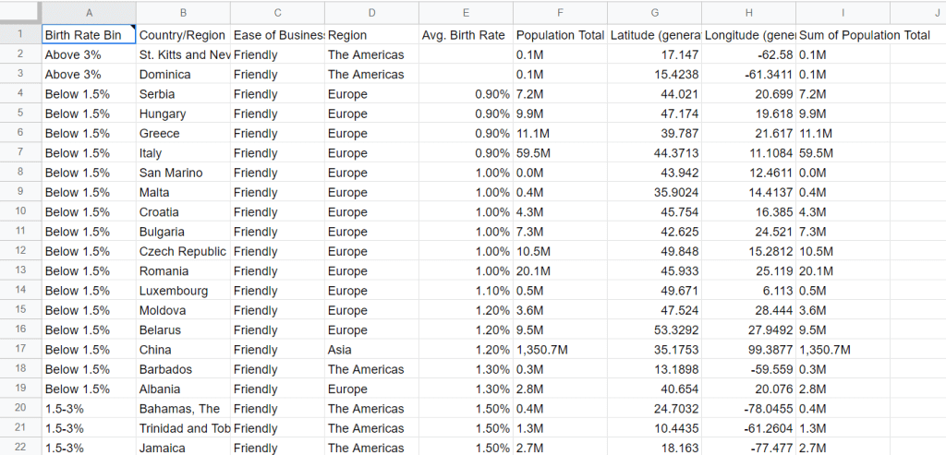This screenshot has height=455, width=946.
Task: Select row 22 header
Action: [20, 448]
